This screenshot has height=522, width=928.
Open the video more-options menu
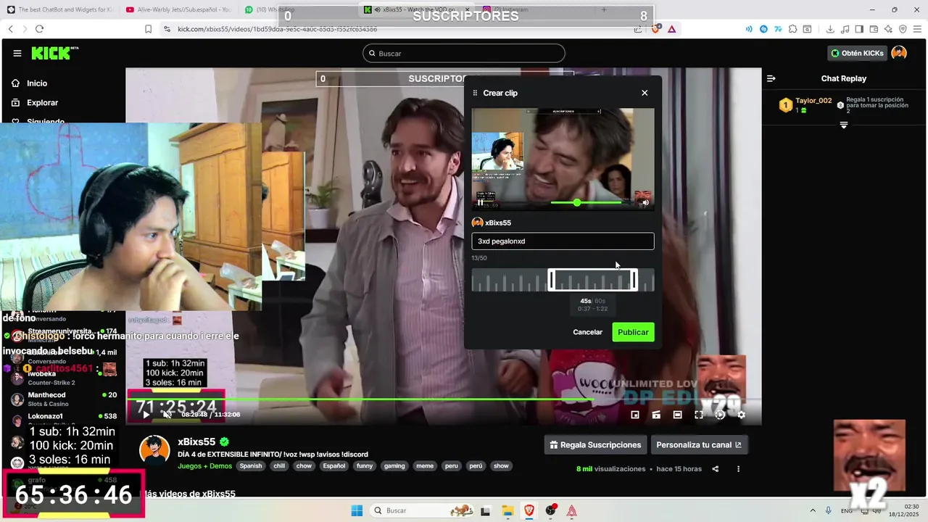[x=738, y=469]
